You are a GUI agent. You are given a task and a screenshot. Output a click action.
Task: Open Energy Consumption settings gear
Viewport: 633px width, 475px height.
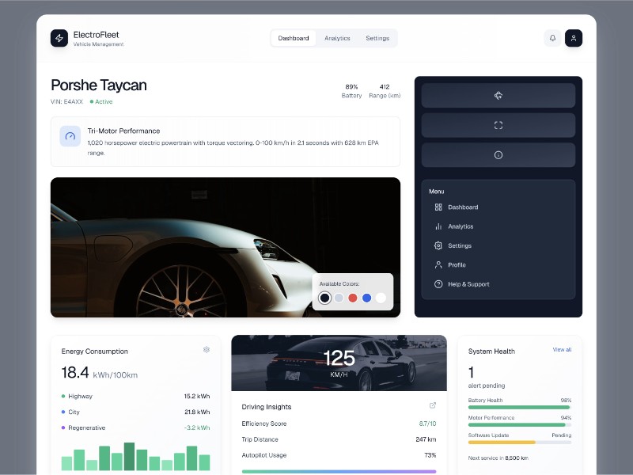point(207,349)
